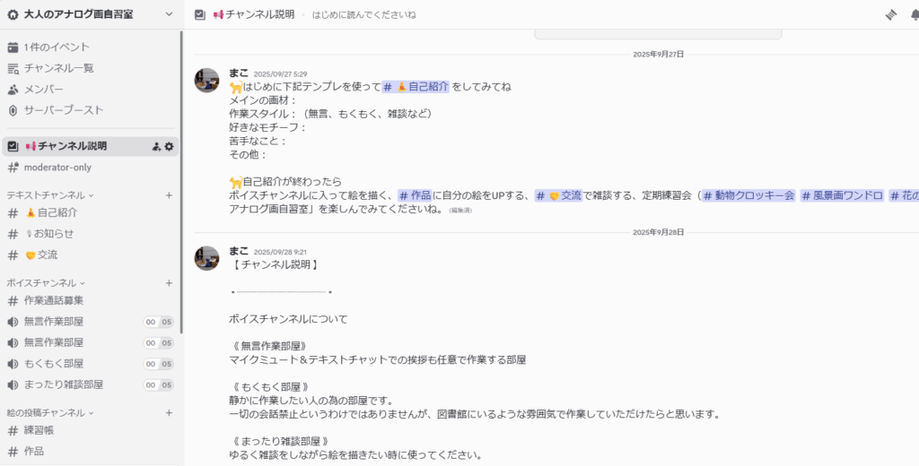Click まこ's avatar on the 9/27 message

click(x=207, y=80)
